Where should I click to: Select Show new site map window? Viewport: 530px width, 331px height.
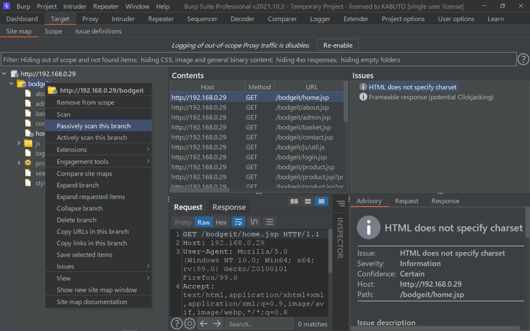tap(98, 290)
